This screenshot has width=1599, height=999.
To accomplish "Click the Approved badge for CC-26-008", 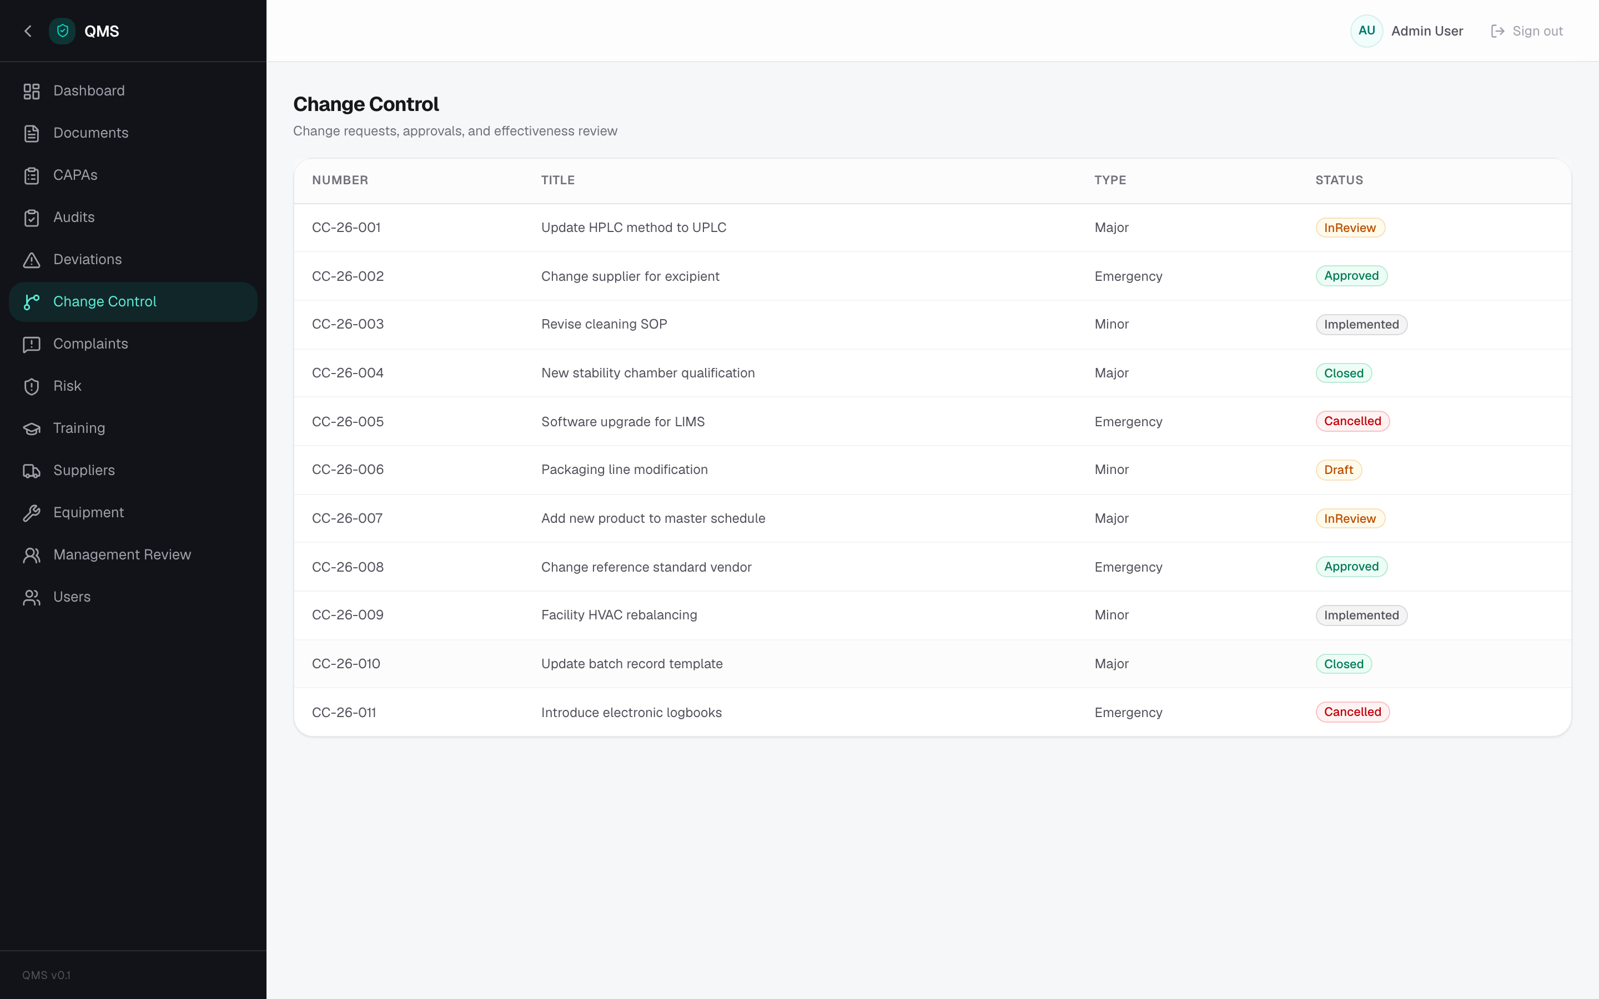I will pos(1351,567).
